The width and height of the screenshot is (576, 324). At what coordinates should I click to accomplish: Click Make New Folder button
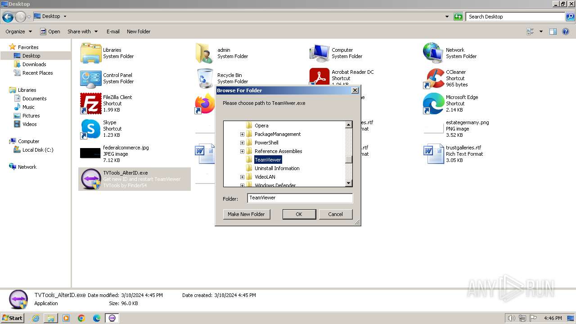(x=247, y=214)
